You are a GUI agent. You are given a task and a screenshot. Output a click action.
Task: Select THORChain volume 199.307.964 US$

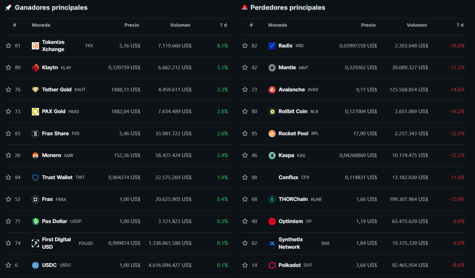click(x=409, y=199)
